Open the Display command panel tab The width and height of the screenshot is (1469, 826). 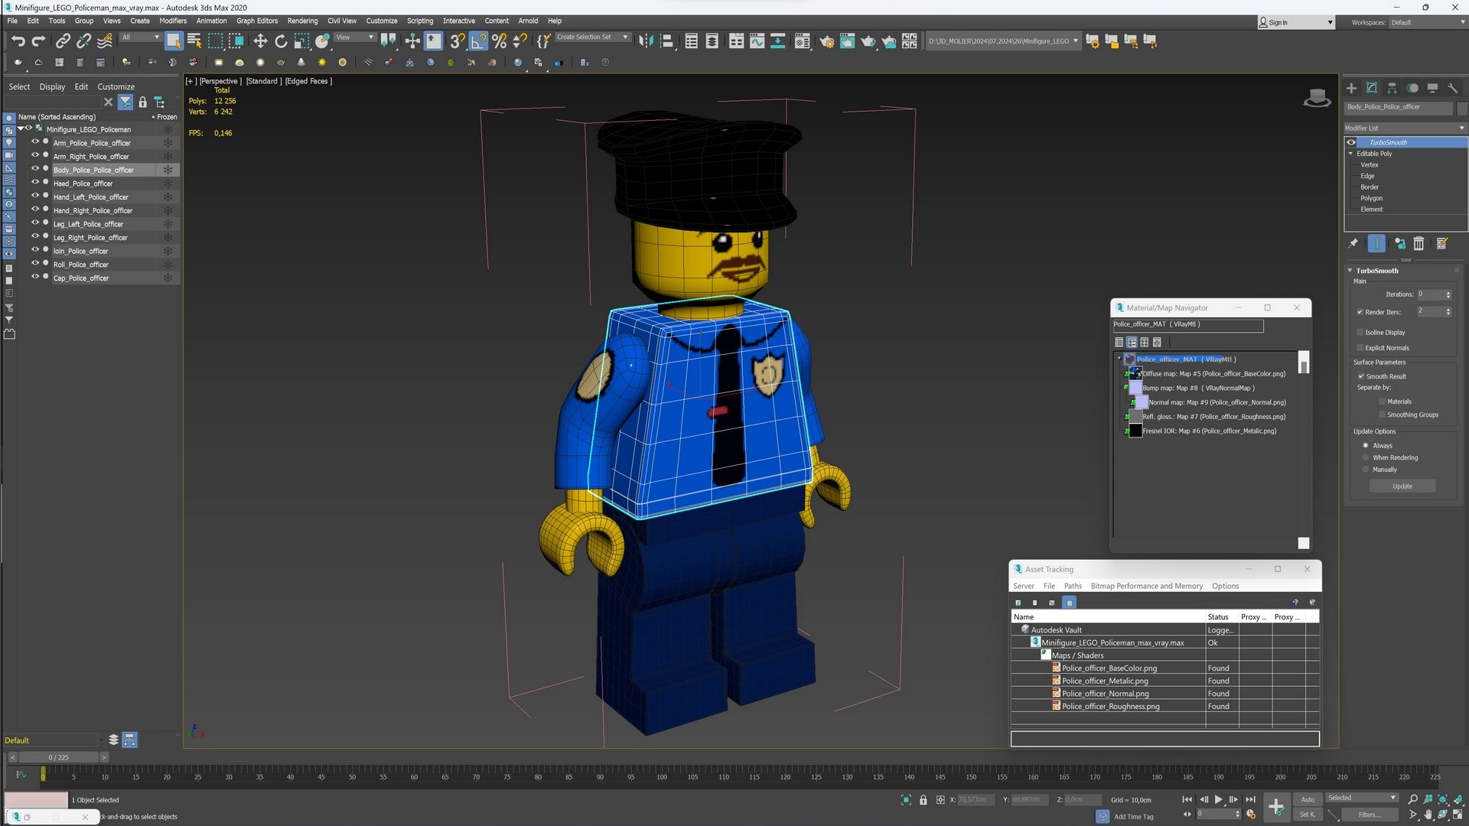(x=1432, y=88)
